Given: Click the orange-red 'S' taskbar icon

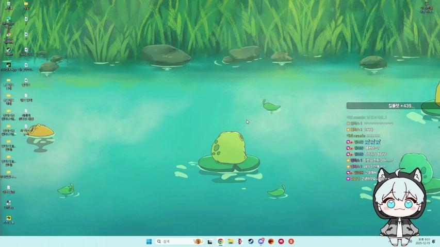Looking at the screenshot, I should 291,241.
